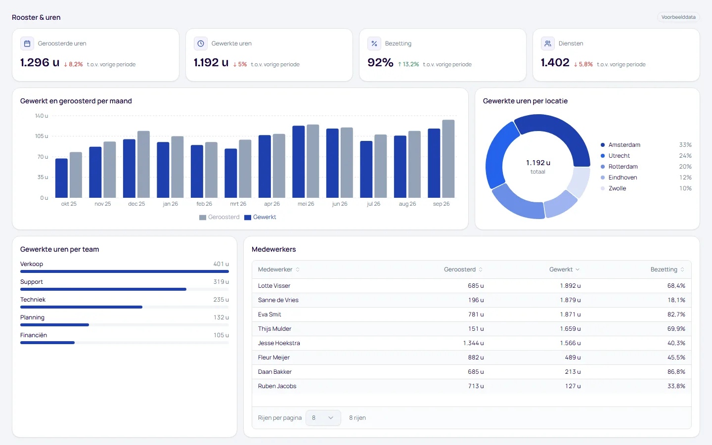This screenshot has height=445, width=712.
Task: Click the 401 u Verkoop value
Action: point(221,264)
